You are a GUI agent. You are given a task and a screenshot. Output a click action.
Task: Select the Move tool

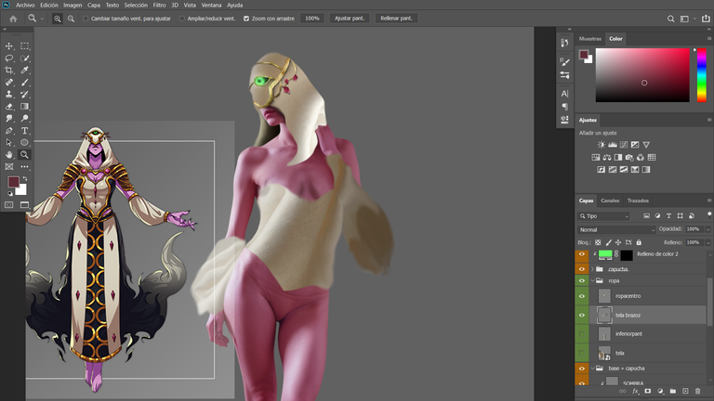click(x=8, y=45)
